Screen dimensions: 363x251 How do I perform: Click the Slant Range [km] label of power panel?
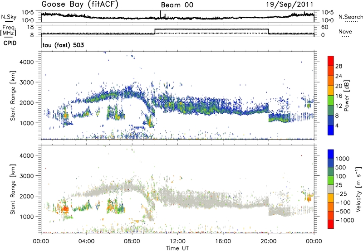(13, 96)
